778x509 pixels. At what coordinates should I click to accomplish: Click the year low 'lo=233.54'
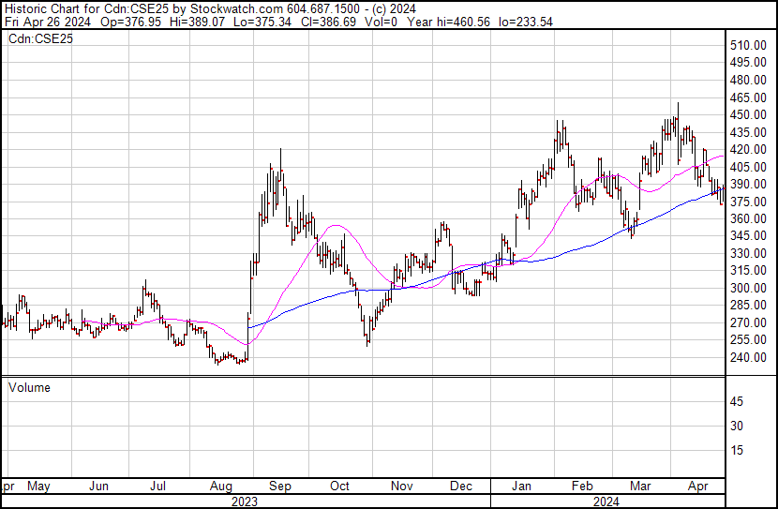pyautogui.click(x=526, y=22)
